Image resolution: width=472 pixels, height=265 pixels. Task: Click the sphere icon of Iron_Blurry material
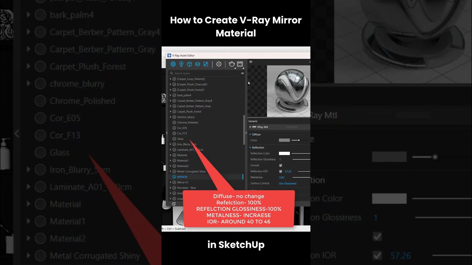pyautogui.click(x=174, y=144)
